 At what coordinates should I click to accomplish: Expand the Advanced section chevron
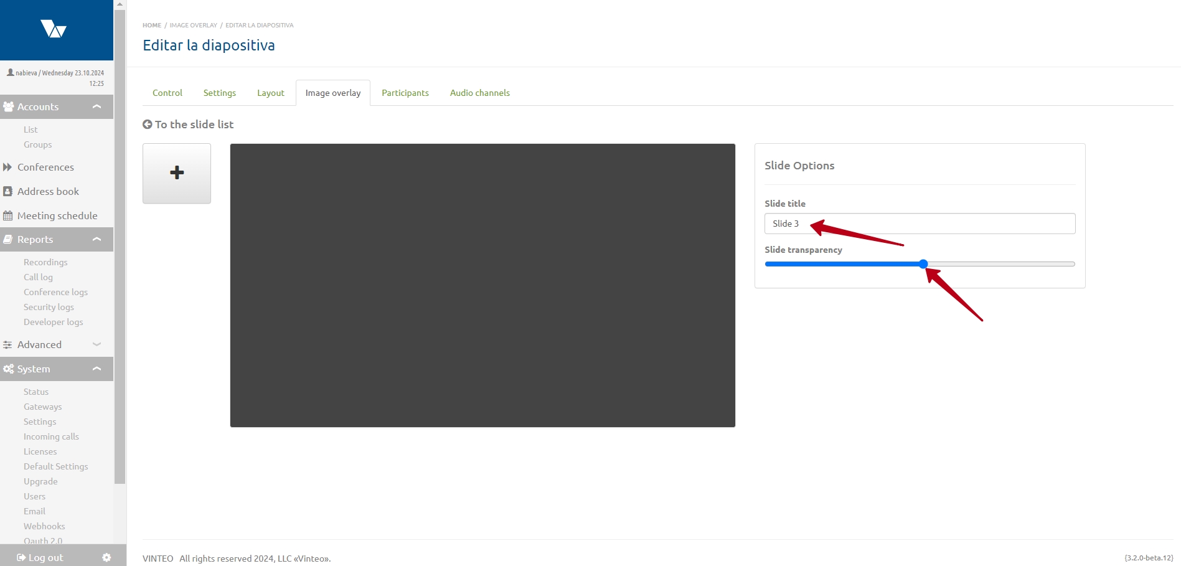(96, 344)
